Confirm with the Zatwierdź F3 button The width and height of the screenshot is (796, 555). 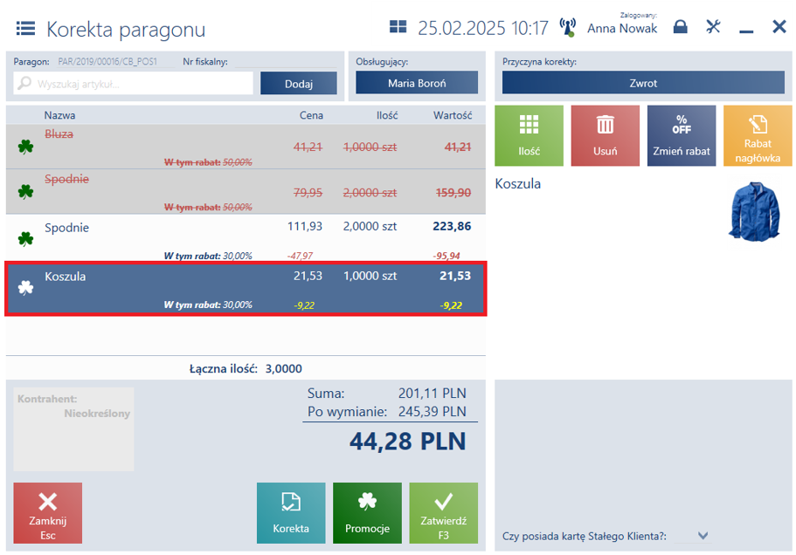(x=443, y=513)
